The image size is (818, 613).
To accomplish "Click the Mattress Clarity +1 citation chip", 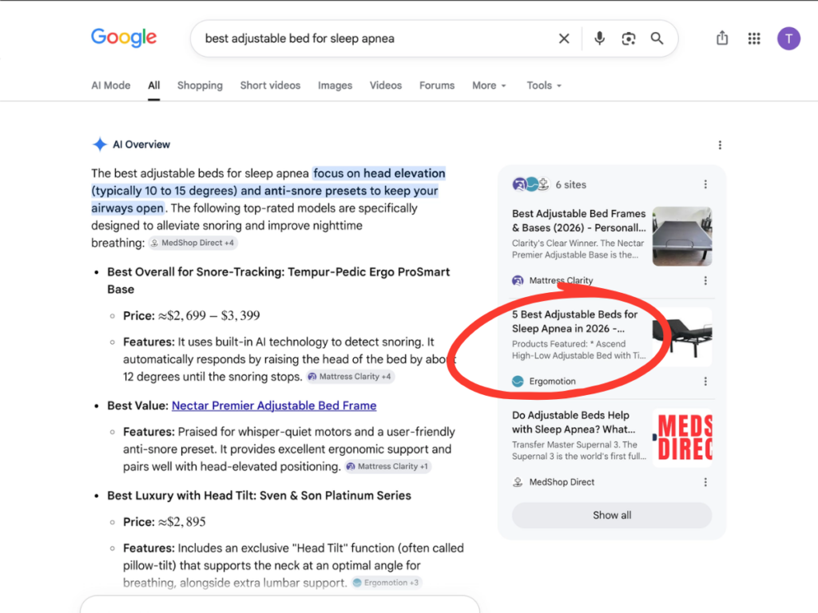I will pyautogui.click(x=388, y=466).
